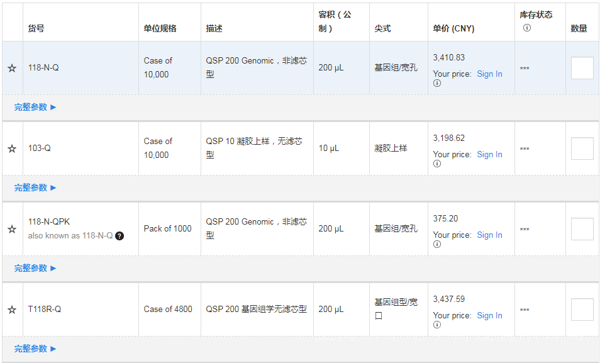Expand 完整参数 under 118-N-Q
Screen dimensions: 600x363
[35, 107]
